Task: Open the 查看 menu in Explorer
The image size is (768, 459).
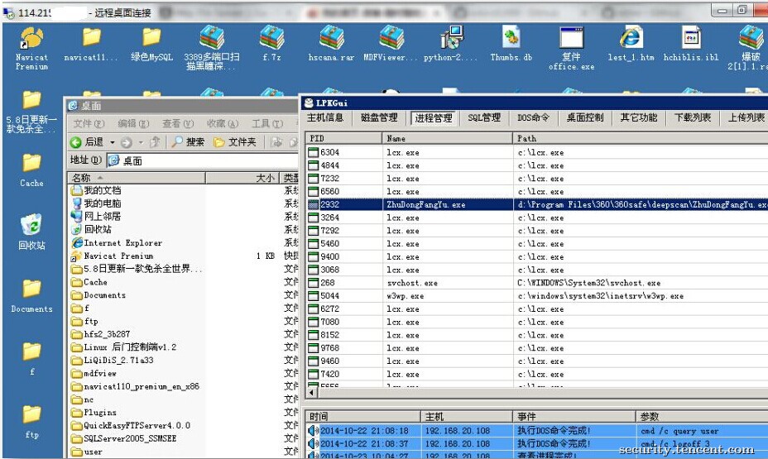Action: point(178,124)
